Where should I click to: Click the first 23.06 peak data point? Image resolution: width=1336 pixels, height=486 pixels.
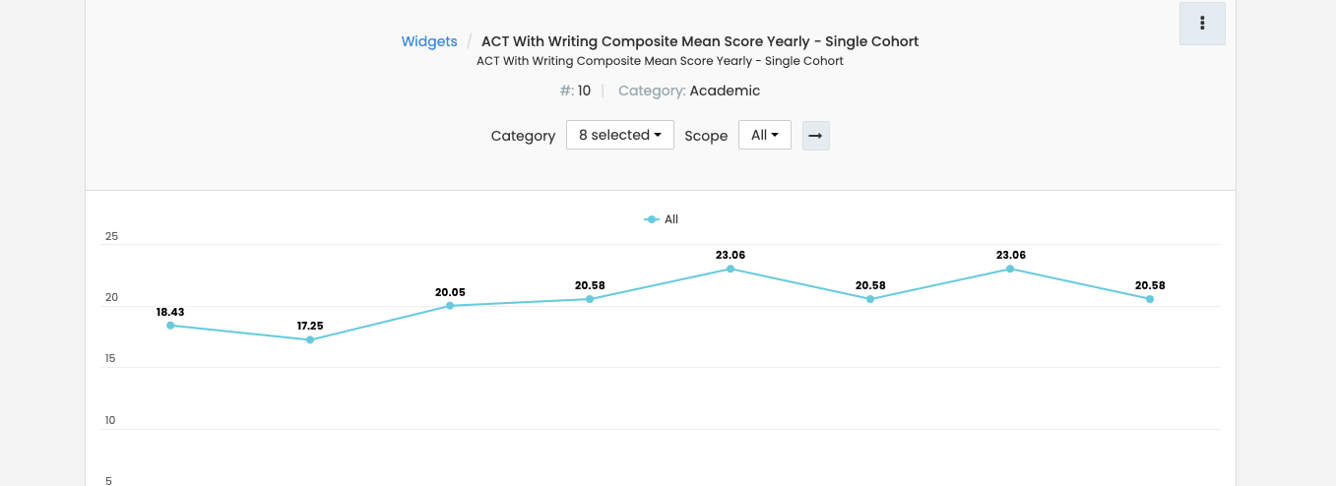pyautogui.click(x=731, y=269)
